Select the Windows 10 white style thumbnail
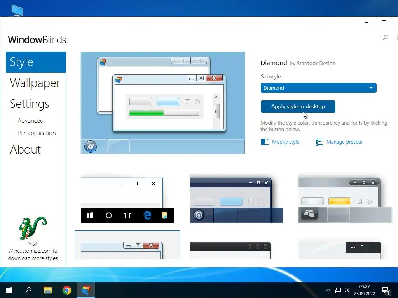This screenshot has width=398, height=298. tap(127, 200)
